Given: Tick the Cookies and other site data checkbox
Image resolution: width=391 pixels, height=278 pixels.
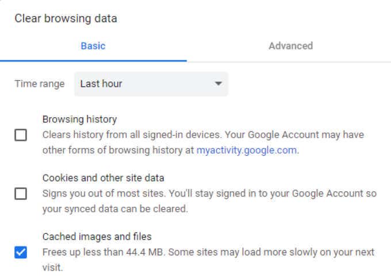Looking at the screenshot, I should click(21, 194).
